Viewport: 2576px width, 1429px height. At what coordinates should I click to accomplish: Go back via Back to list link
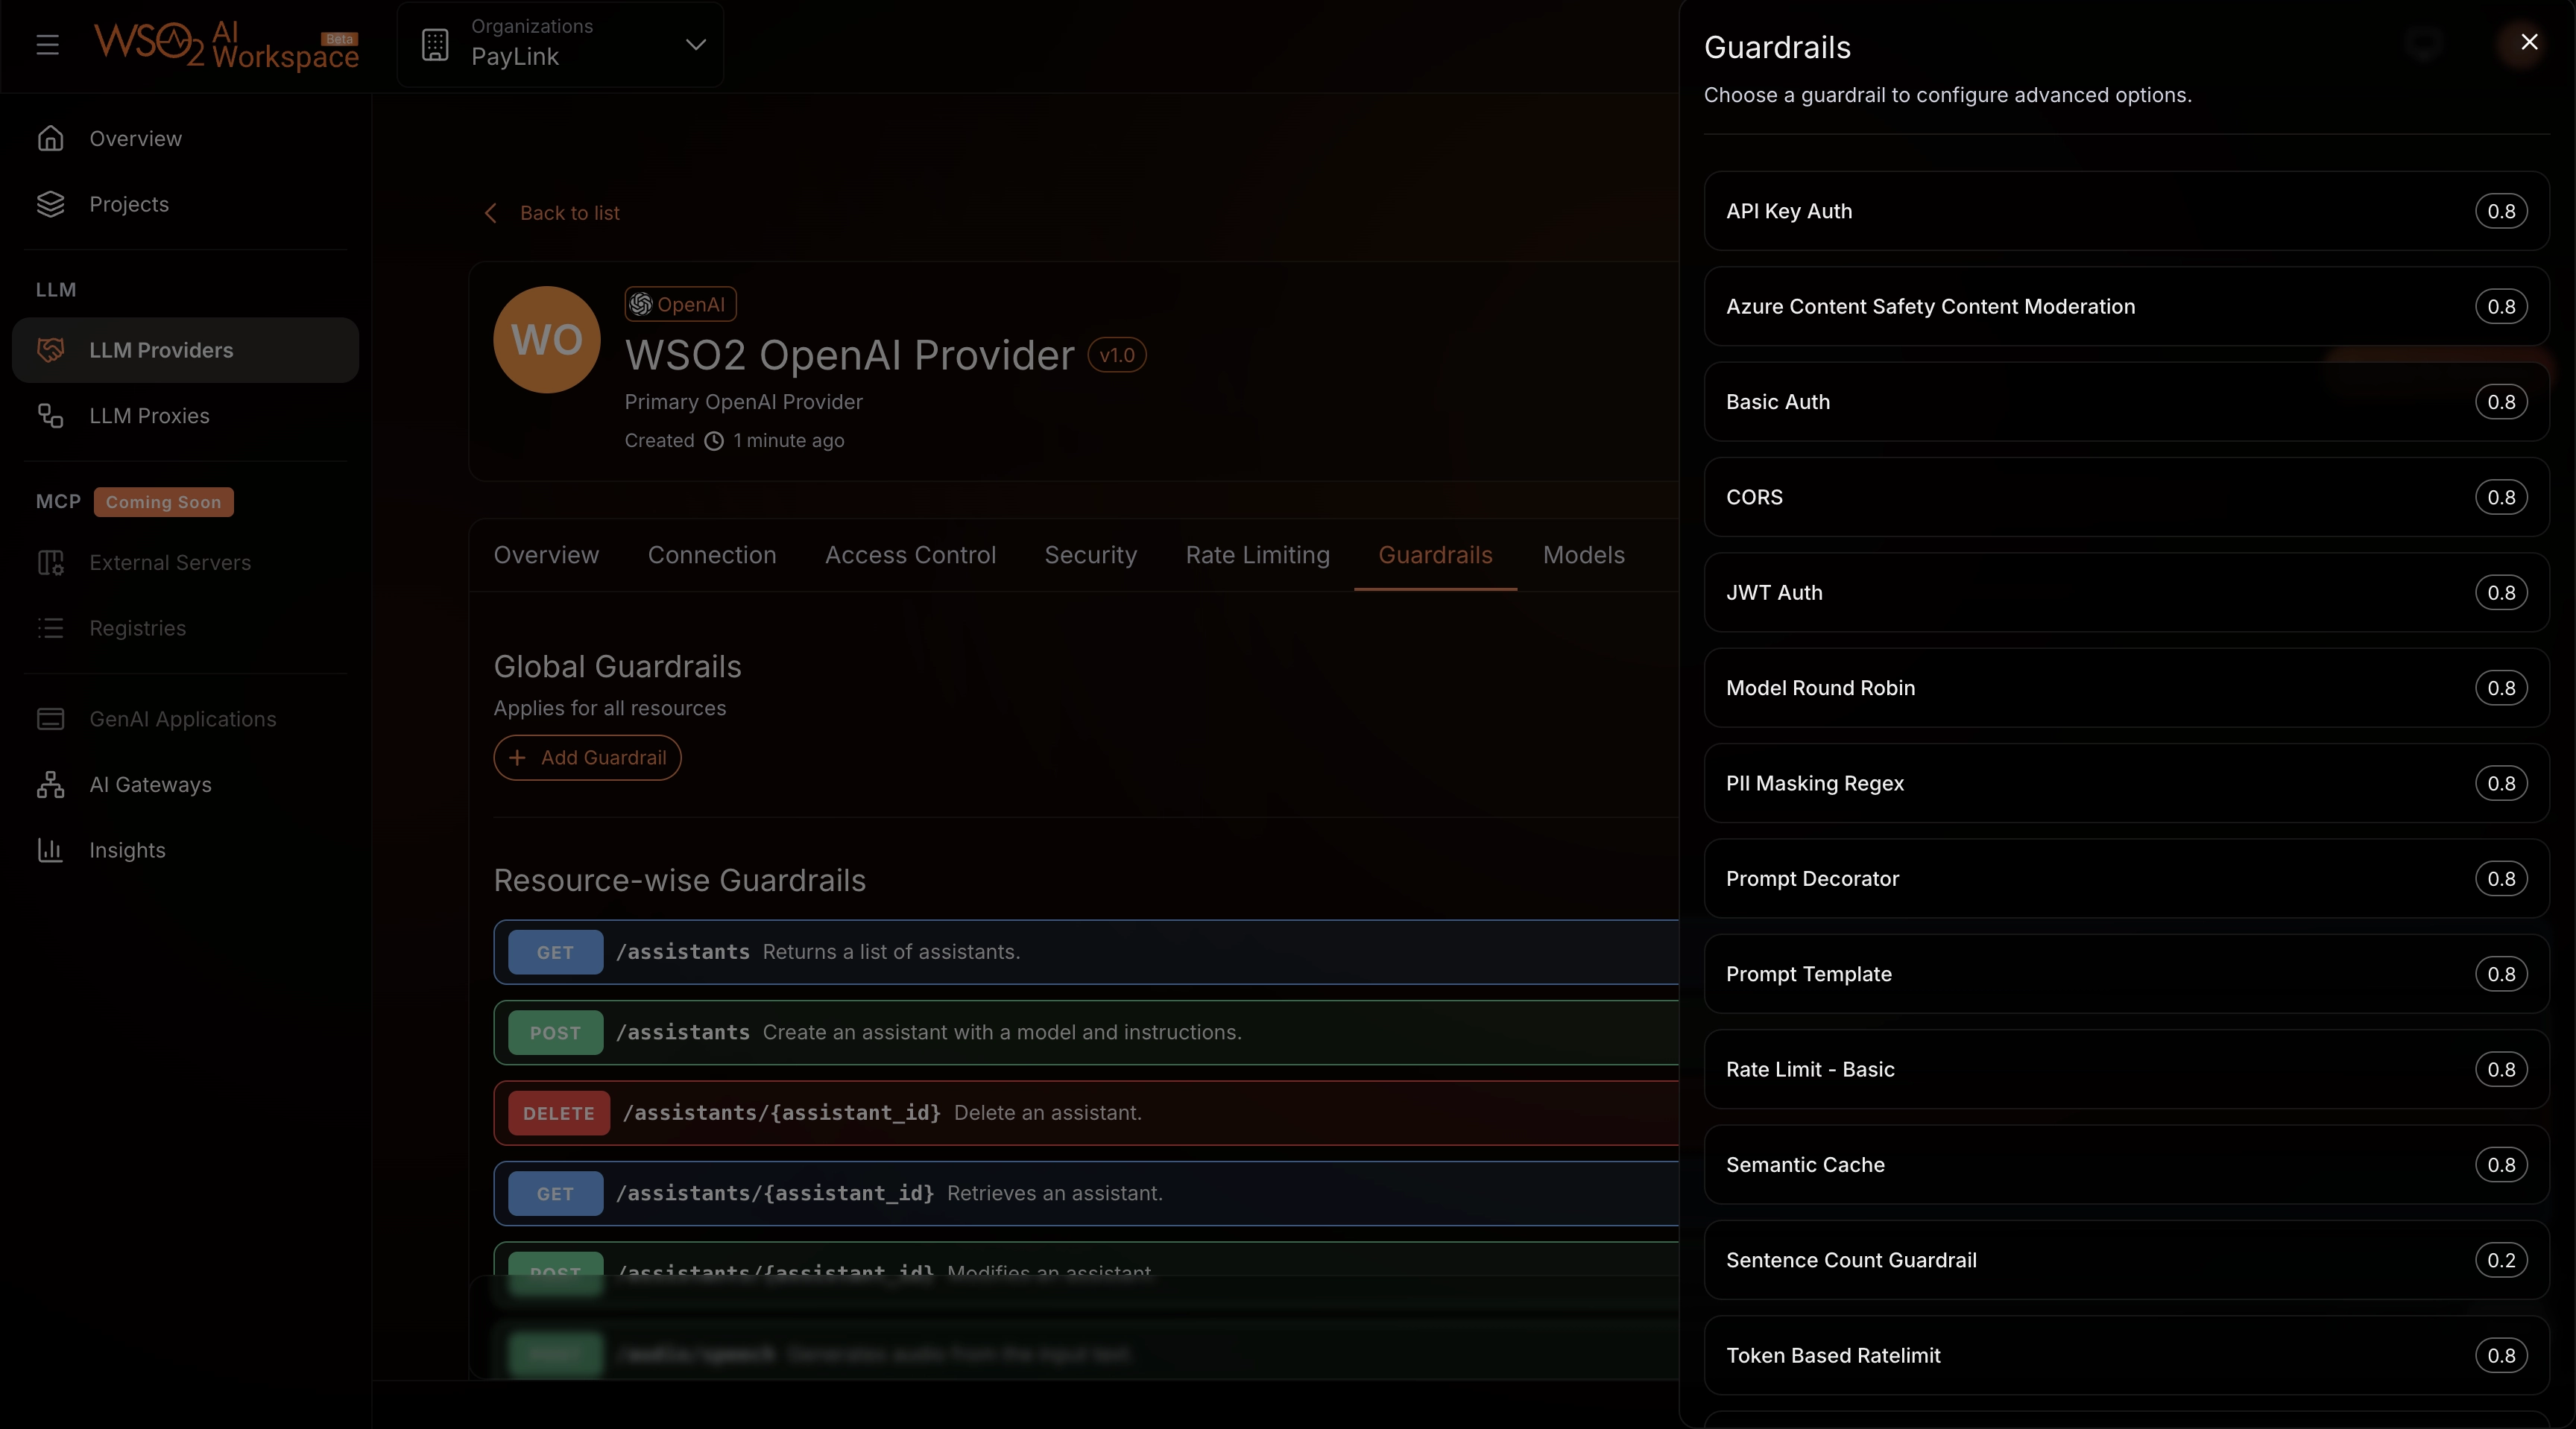569,213
